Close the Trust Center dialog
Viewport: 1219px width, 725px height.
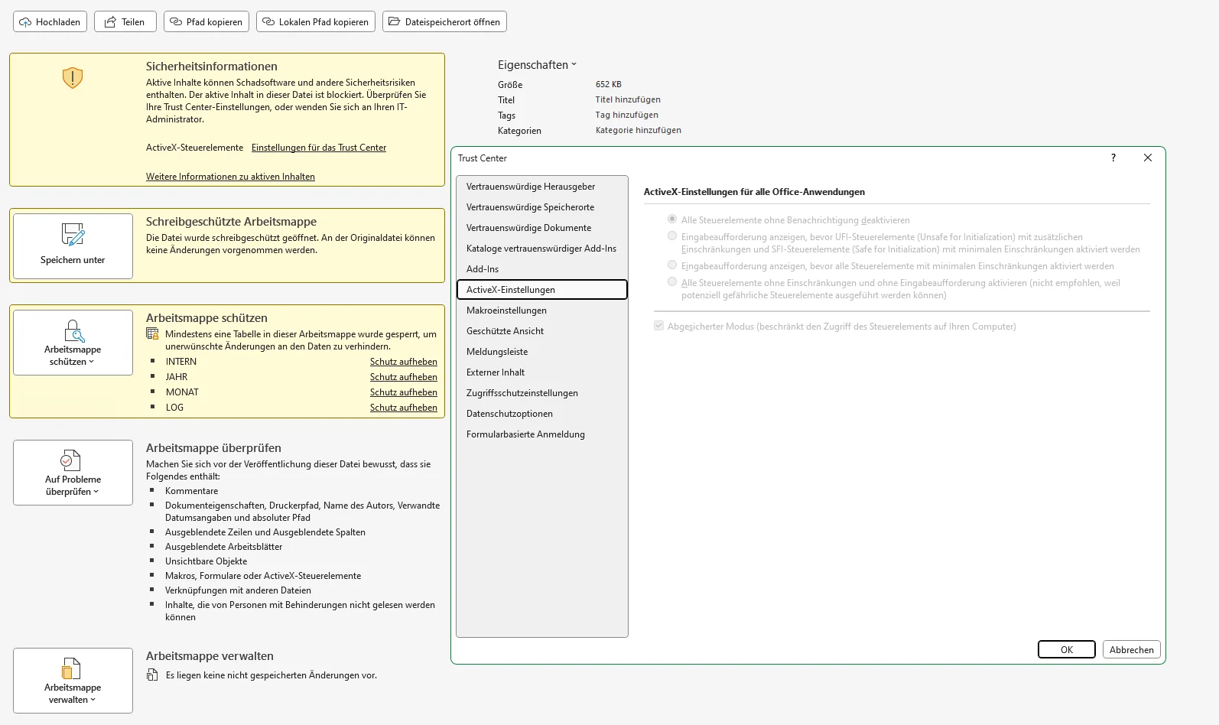click(x=1147, y=158)
